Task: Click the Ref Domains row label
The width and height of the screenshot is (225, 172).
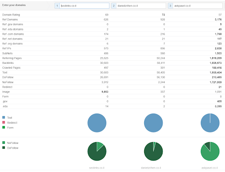Action: pos(10,19)
